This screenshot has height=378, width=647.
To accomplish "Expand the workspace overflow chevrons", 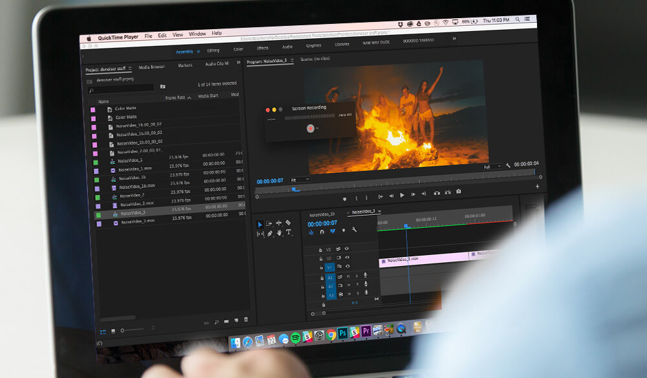I will point(454,38).
